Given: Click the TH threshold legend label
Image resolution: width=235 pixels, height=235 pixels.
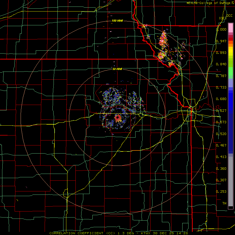Looking at the screenshot, I should click(224, 203).
